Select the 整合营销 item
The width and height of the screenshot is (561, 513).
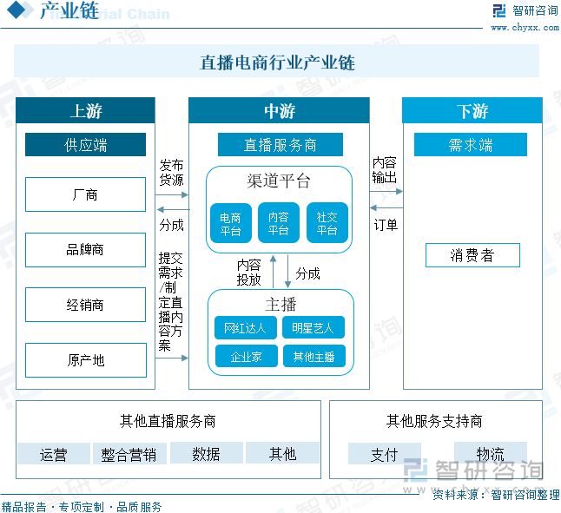click(129, 454)
